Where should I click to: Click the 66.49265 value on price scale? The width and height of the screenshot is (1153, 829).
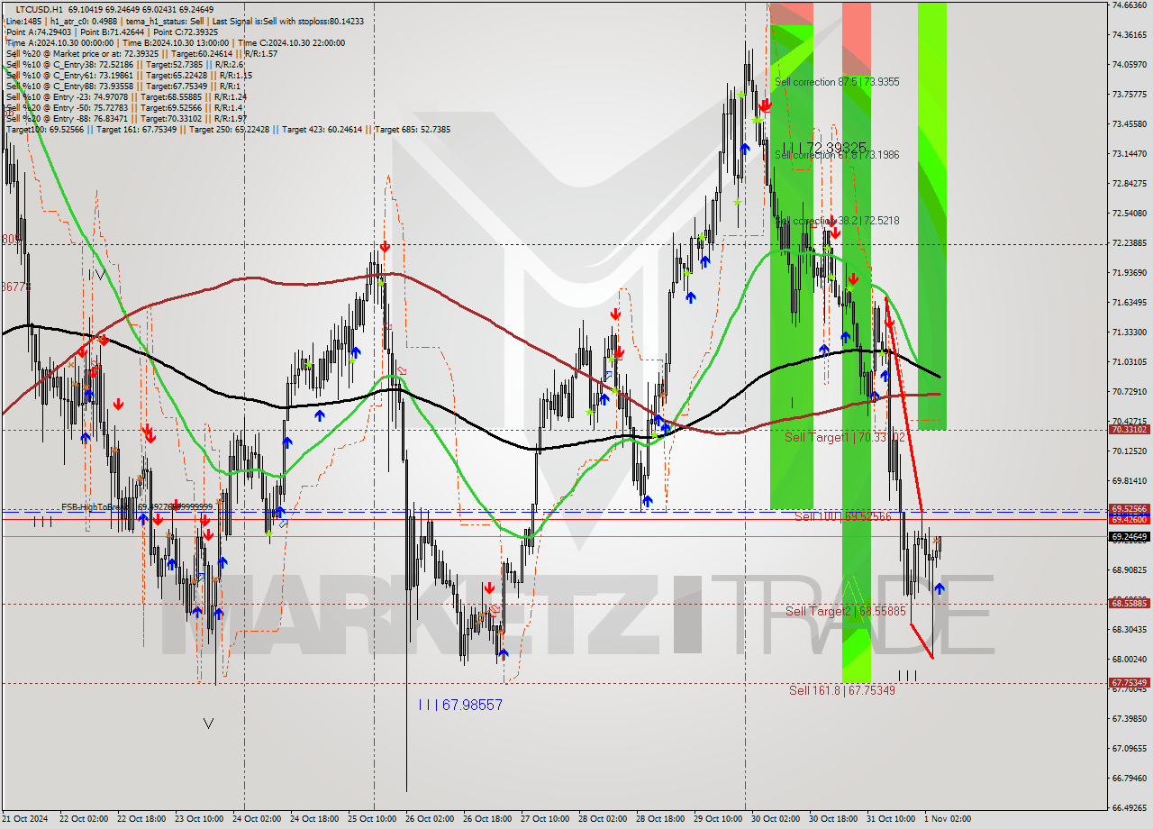click(x=1130, y=807)
